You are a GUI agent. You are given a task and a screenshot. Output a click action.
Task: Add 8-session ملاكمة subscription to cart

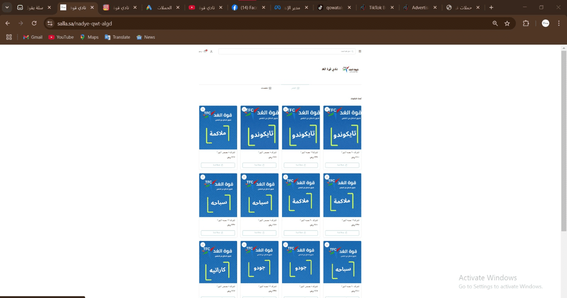pos(218,165)
